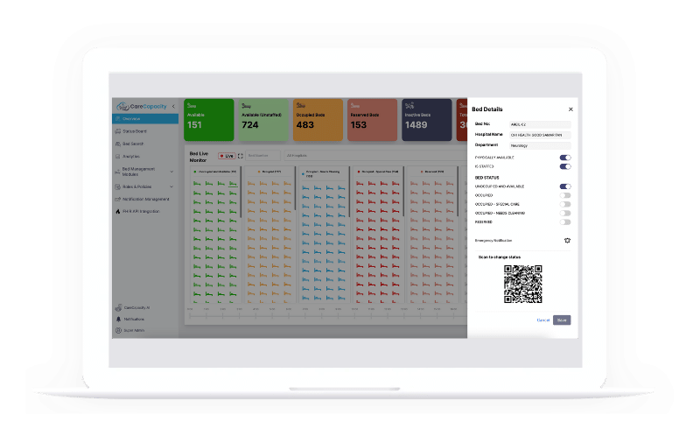Click Cancel in Bed Details
Screen dimensions: 700x436
[x=542, y=320]
